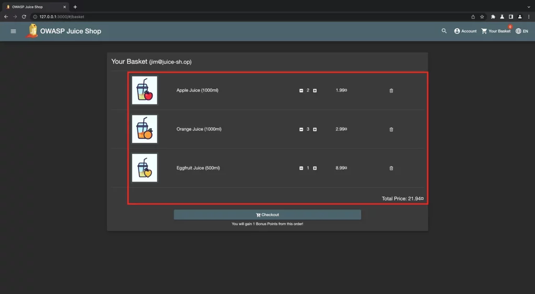Increase Apple Juice quantity
This screenshot has width=535, height=294.
[315, 90]
